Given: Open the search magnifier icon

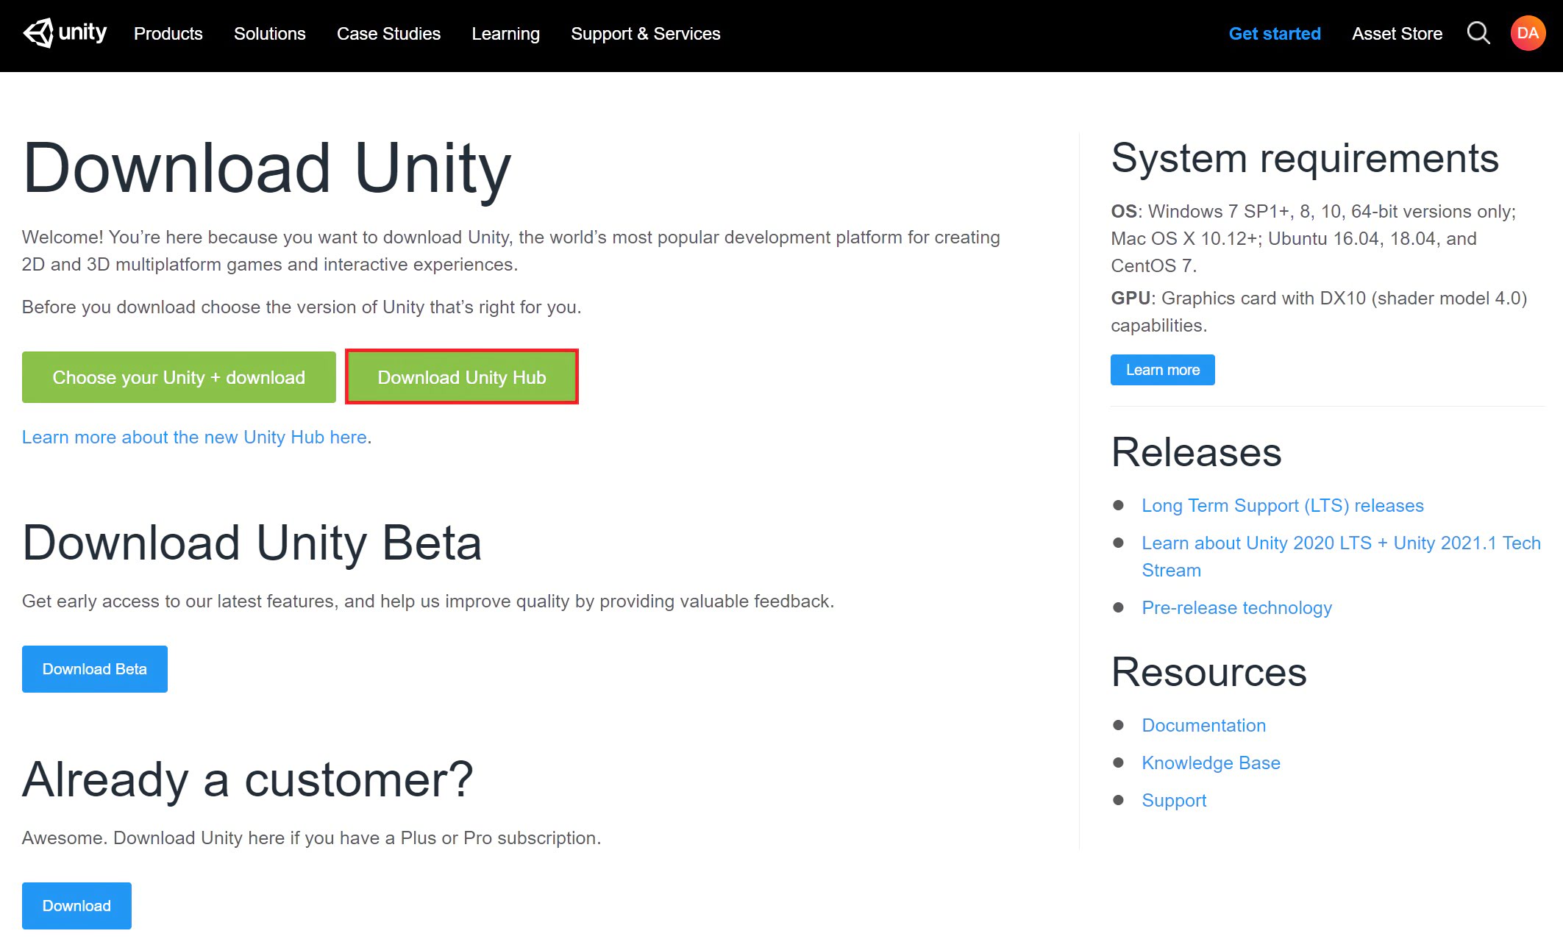Looking at the screenshot, I should (1478, 33).
